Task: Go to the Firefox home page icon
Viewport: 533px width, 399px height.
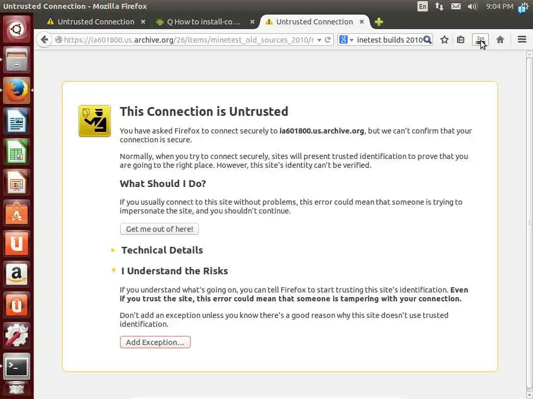Action: pyautogui.click(x=500, y=39)
